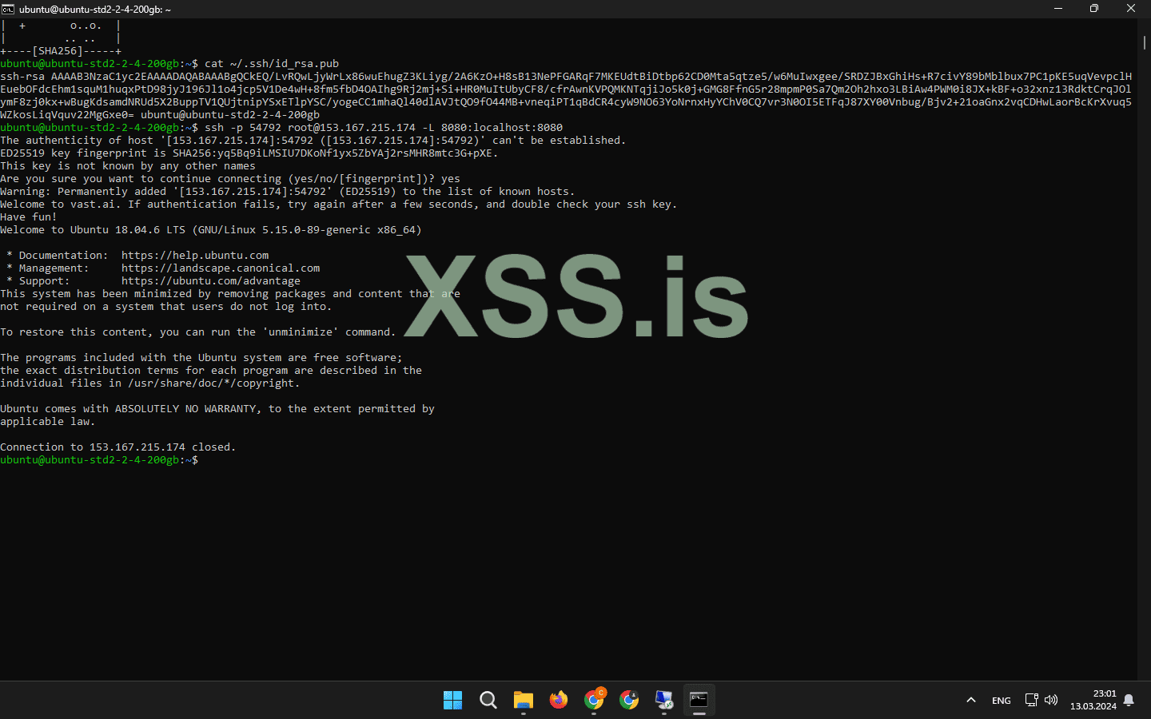This screenshot has height=719, width=1151.
Task: Click the 'ssh -p 54792 root@153.167.215.174' command
Action: [310, 128]
